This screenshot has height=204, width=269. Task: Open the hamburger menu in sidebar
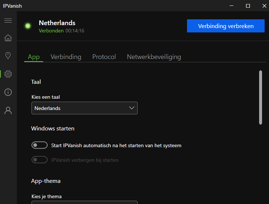(8, 21)
